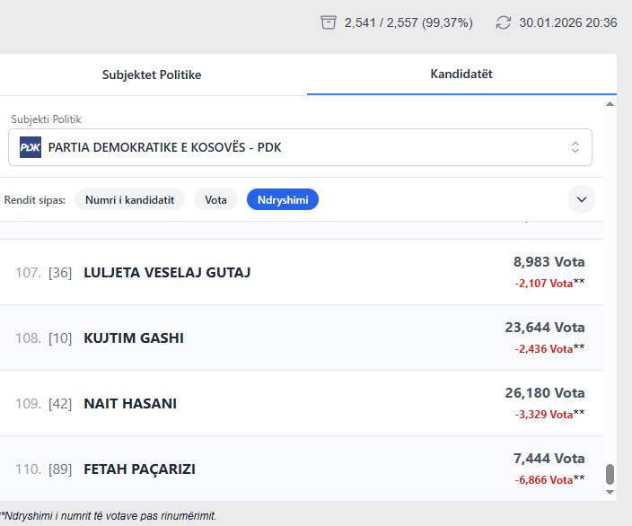Screen dimensions: 632x526
Task: Select Fetah Paçarizi candidate row
Action: click(139, 469)
